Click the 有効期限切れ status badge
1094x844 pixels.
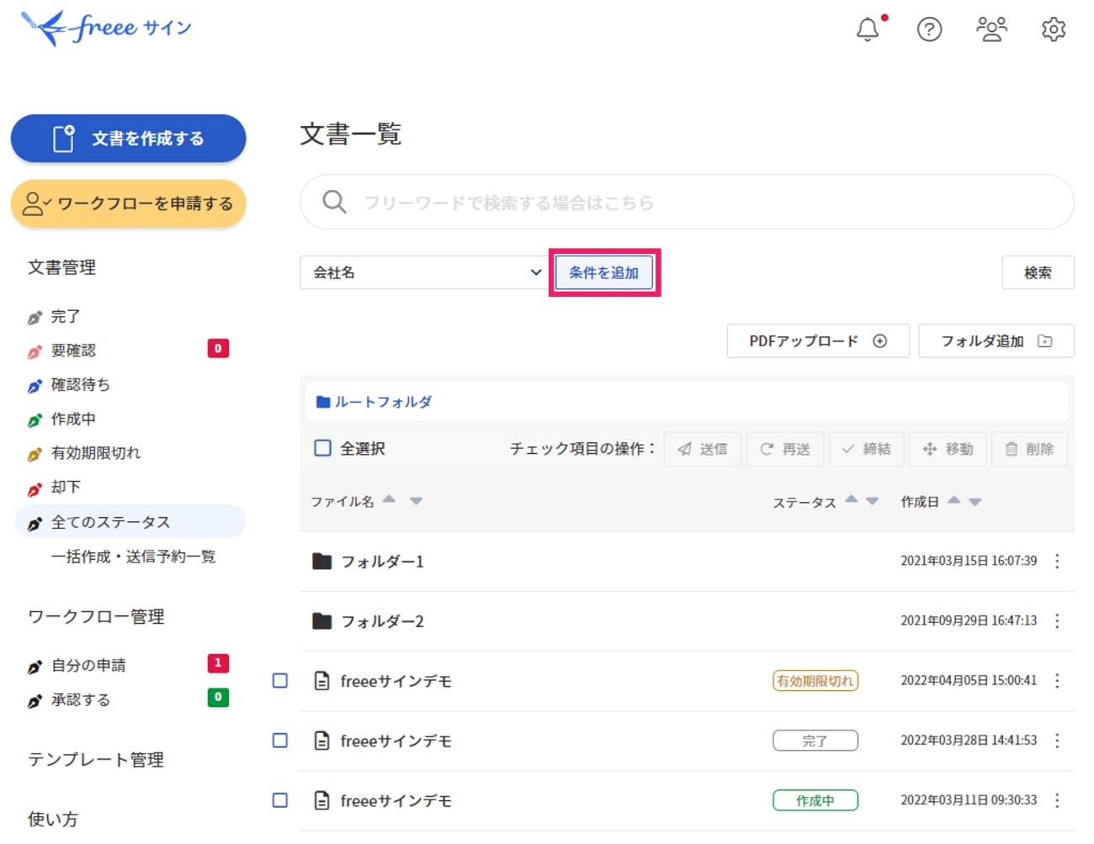click(x=815, y=680)
